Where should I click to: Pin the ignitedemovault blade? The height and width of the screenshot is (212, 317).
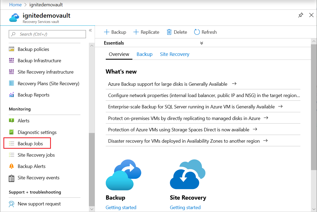[x=300, y=15]
